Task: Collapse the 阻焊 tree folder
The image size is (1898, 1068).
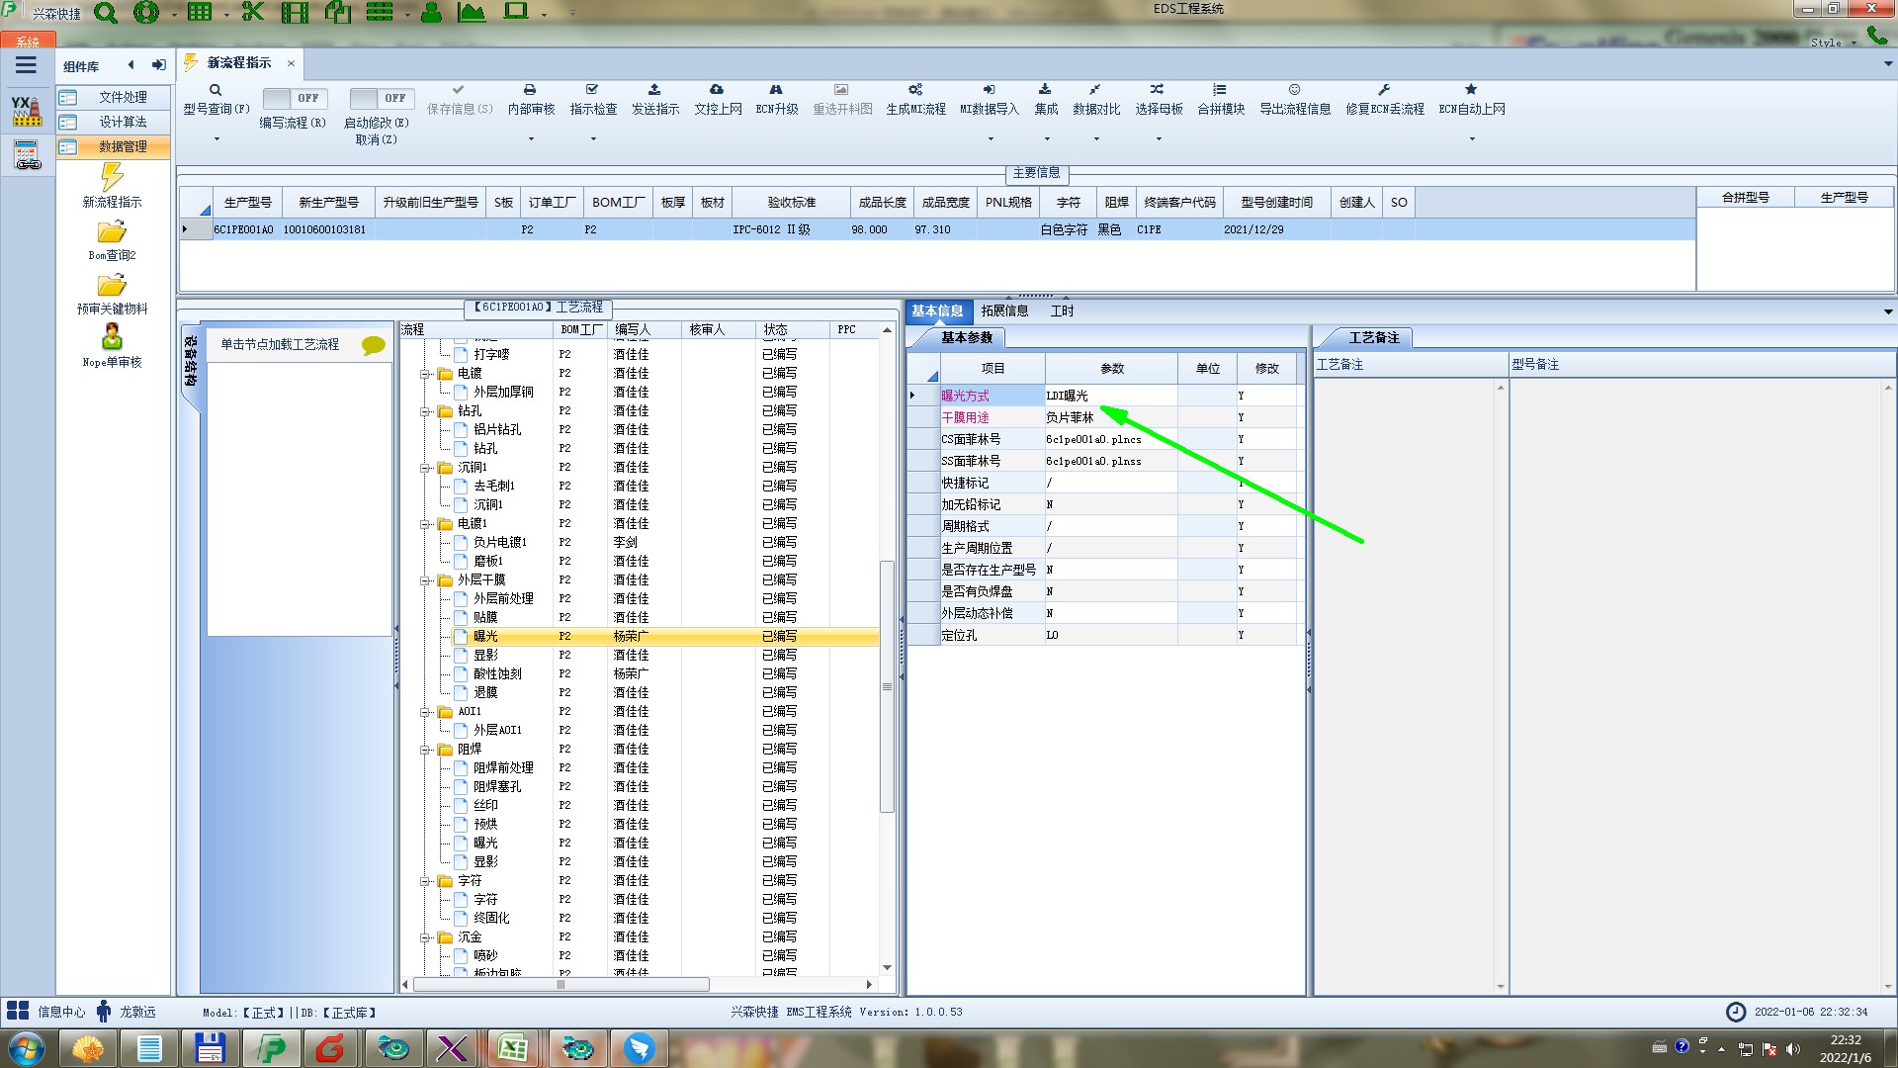Action: [x=425, y=750]
